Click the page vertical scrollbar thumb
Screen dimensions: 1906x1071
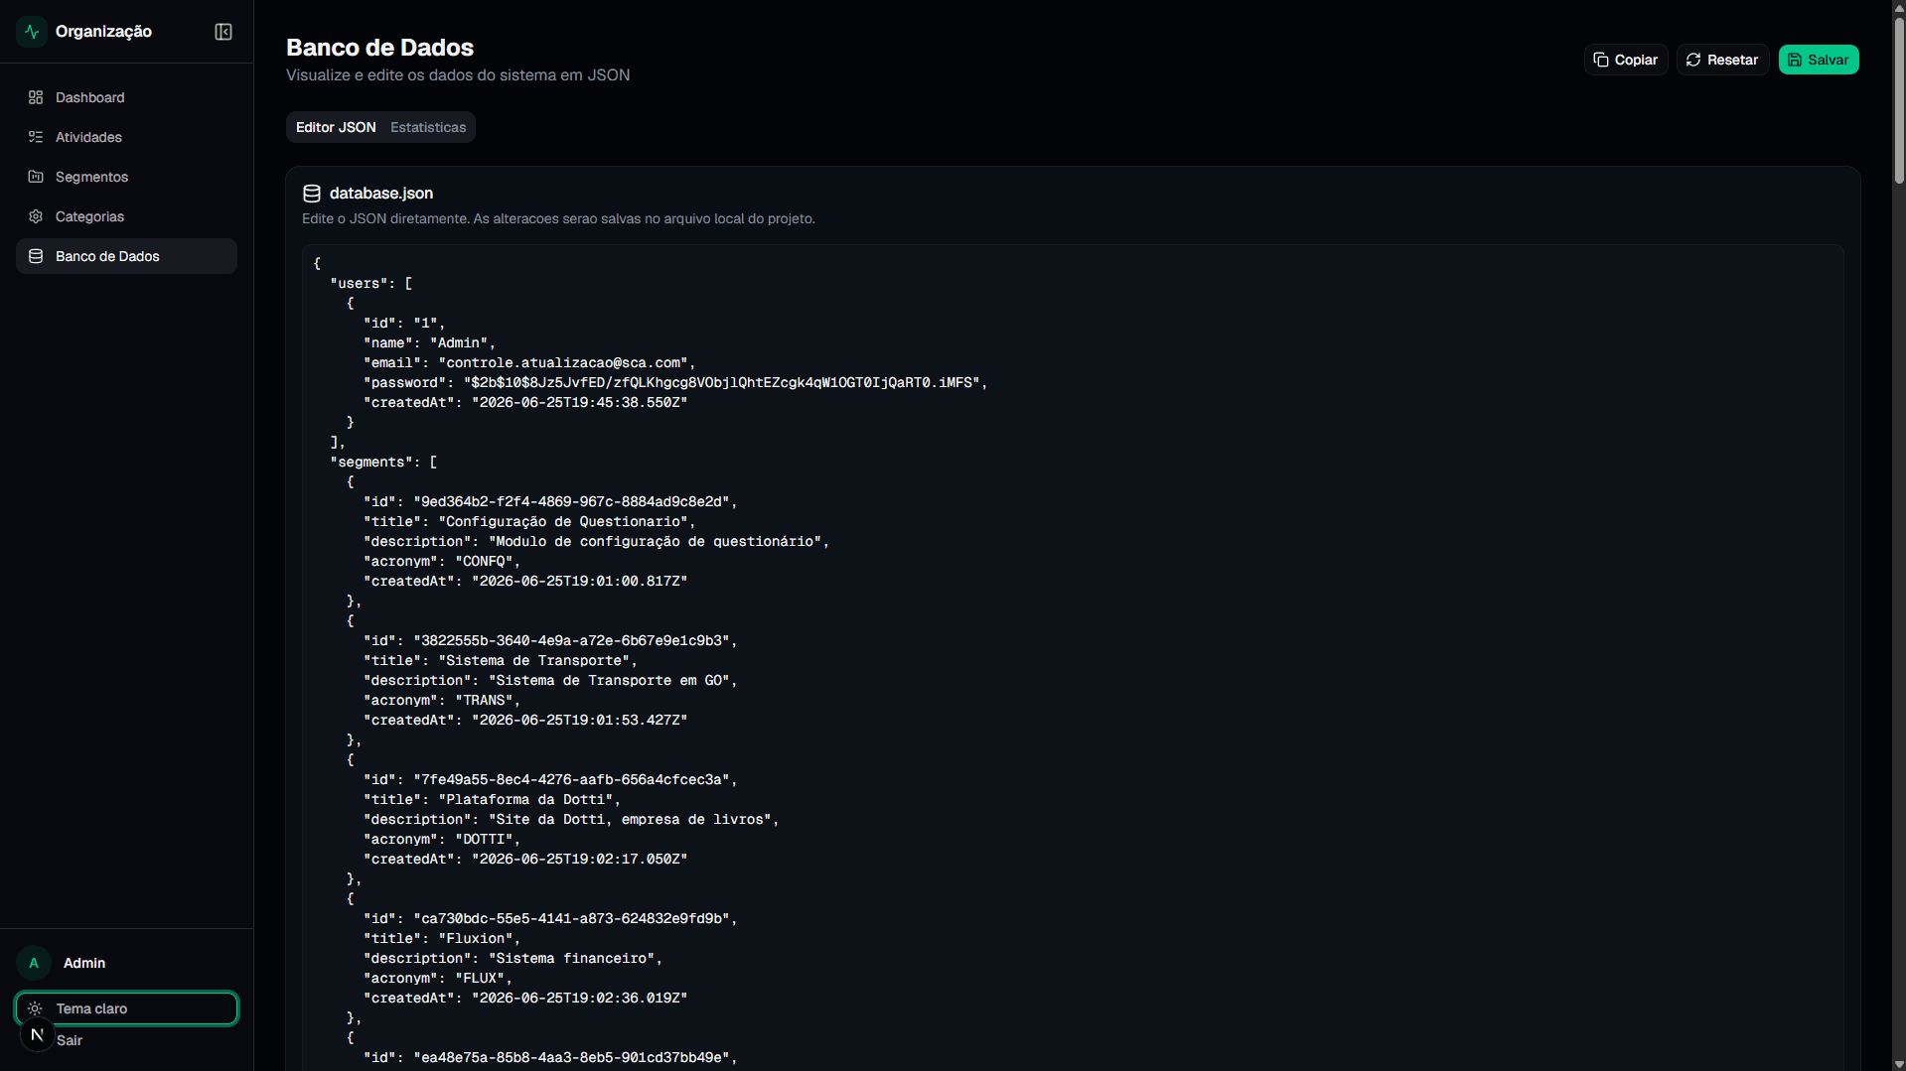click(1899, 99)
